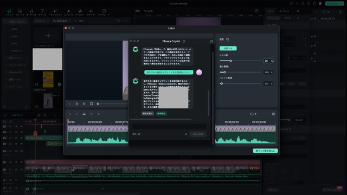Open the Transitions tab in the main toolbar
Screen dimensions: 347x195
tap(55, 12)
